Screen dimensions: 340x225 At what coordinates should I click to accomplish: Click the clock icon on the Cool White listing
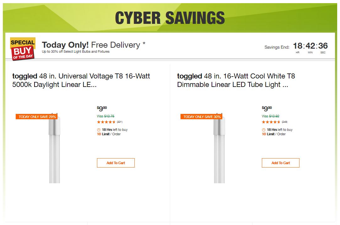click(x=263, y=130)
